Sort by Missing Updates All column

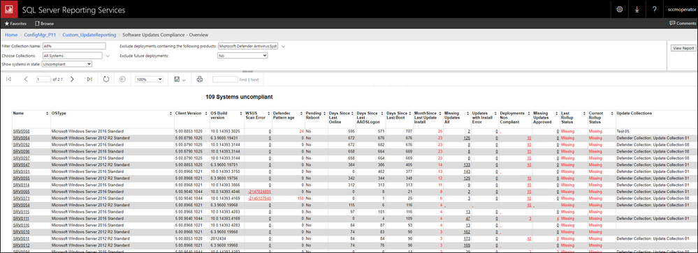pos(468,114)
